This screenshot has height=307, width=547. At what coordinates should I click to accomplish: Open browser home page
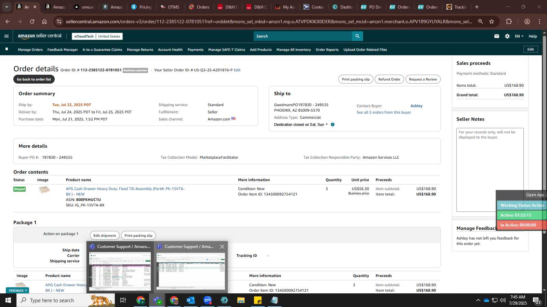pos(44,21)
